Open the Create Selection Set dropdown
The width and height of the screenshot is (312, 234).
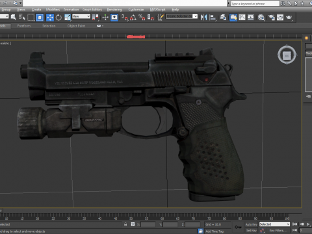182,16
